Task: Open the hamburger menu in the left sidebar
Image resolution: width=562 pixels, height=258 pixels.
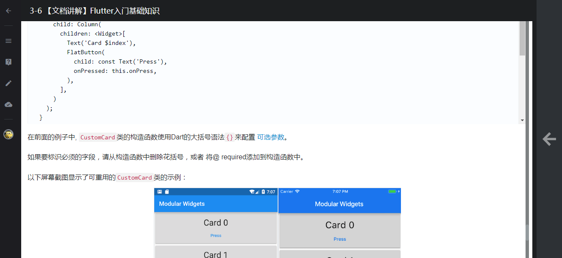Action: click(8, 41)
